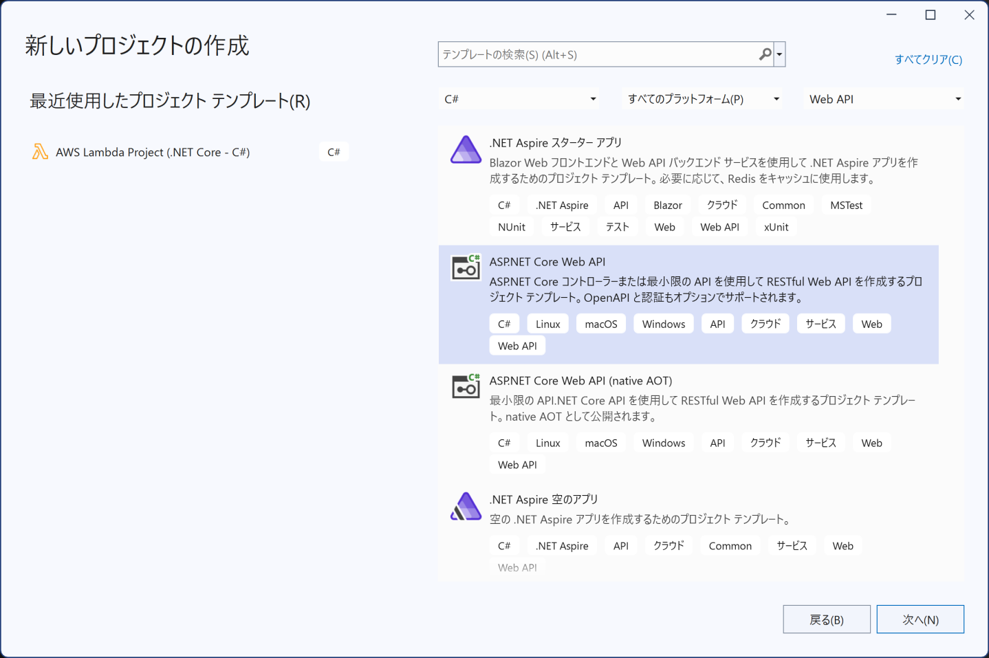Open the すべてのプラットフォーム platform dropdown
Viewport: 989px width, 658px height.
click(x=703, y=99)
